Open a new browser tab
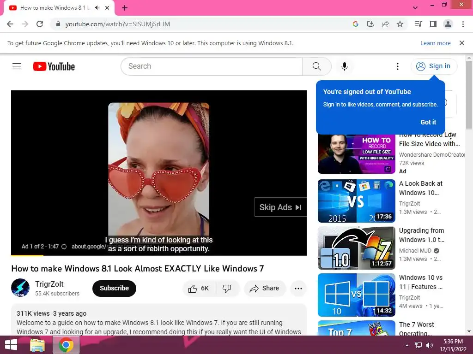 [125, 8]
